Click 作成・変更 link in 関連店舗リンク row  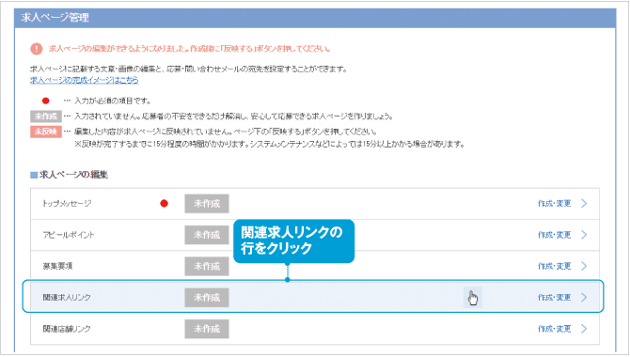point(554,329)
